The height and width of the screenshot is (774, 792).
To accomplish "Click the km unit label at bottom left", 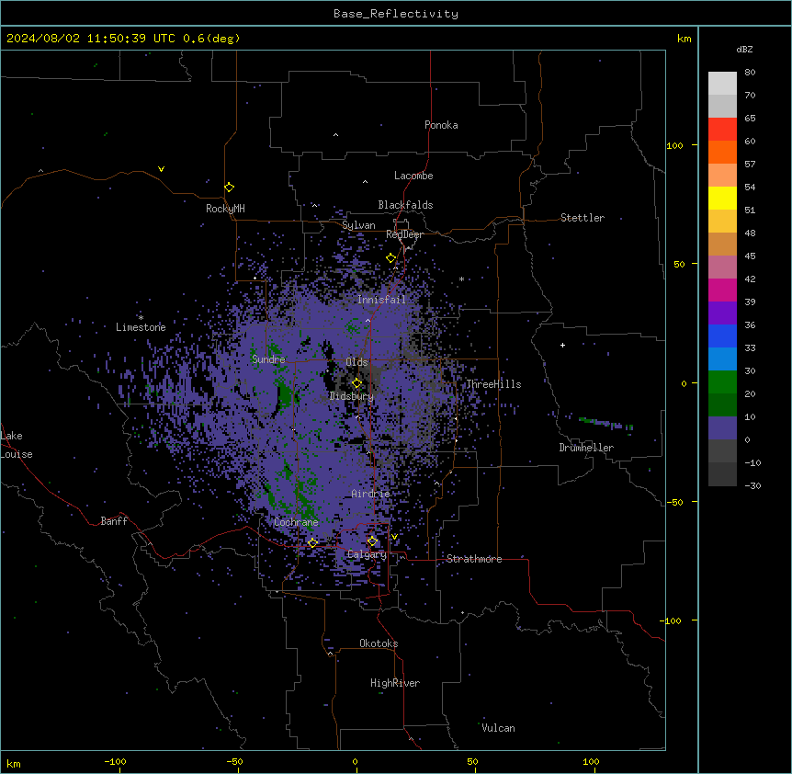I will [14, 764].
